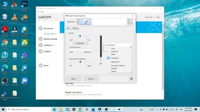Open Turbo C++ desktop shortcut
200x112 pixels.
point(15,5)
